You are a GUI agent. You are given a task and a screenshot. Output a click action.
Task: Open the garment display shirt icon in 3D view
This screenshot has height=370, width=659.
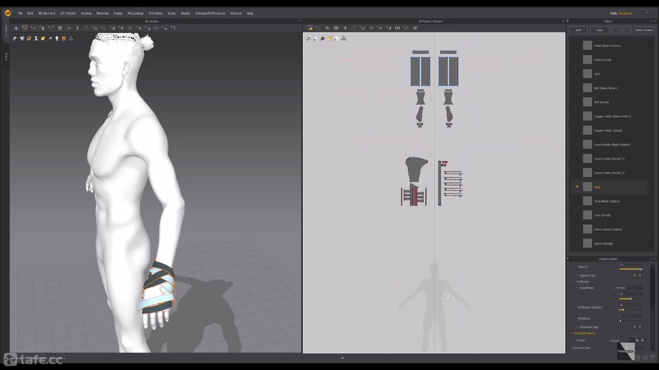coord(22,38)
